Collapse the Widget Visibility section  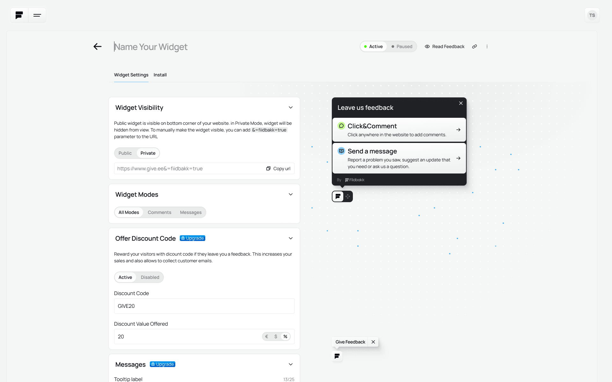click(290, 107)
